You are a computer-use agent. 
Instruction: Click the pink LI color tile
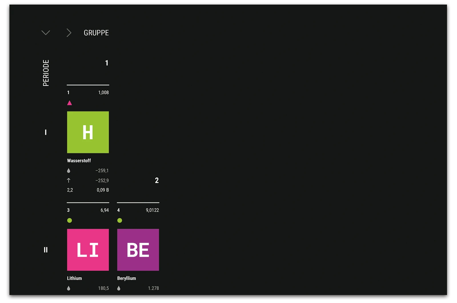pyautogui.click(x=88, y=250)
